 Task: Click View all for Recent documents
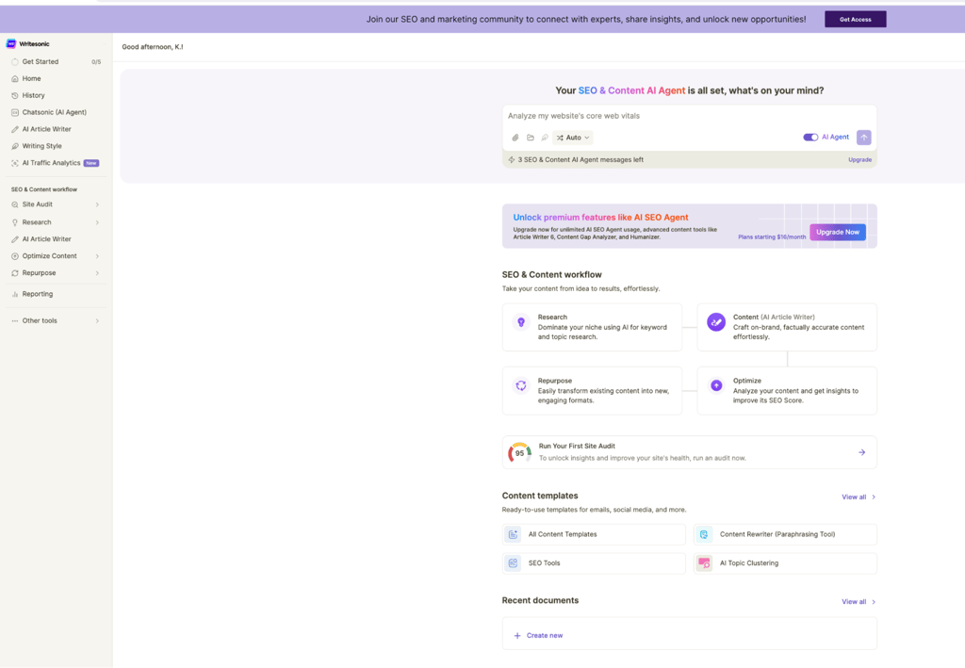tap(859, 601)
